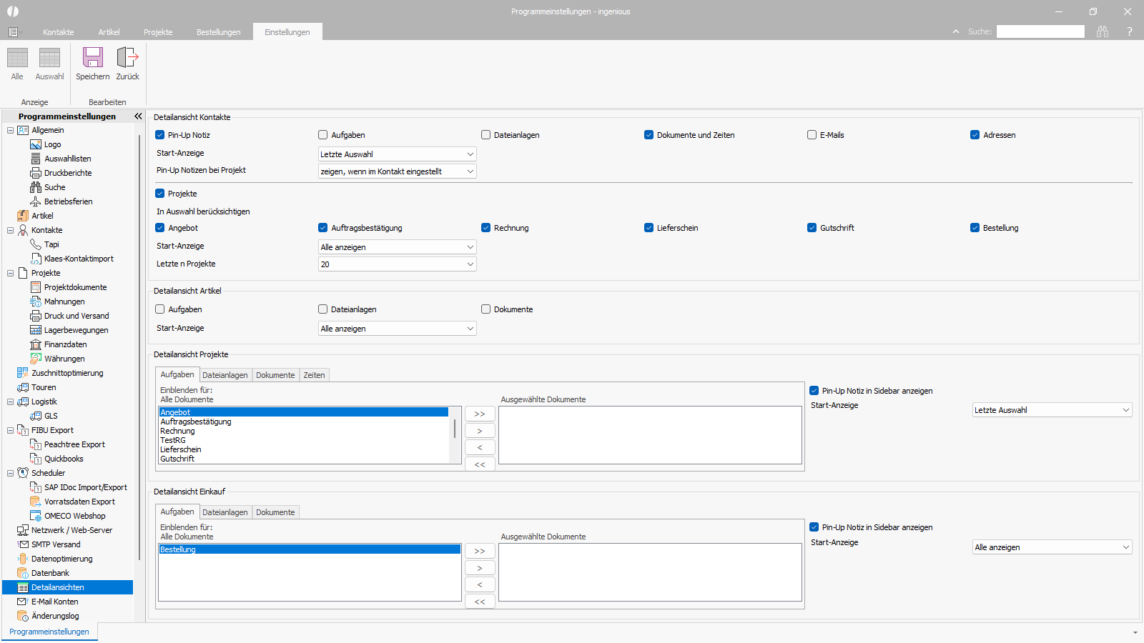Open the Zeiten tab in Detailansicht Projekte
This screenshot has width=1144, height=643.
click(x=314, y=375)
